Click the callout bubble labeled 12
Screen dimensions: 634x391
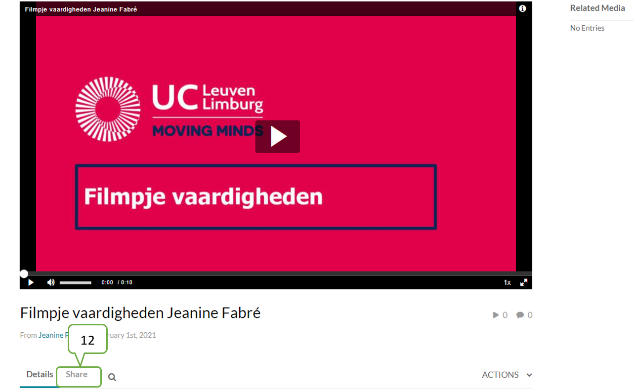tap(87, 340)
